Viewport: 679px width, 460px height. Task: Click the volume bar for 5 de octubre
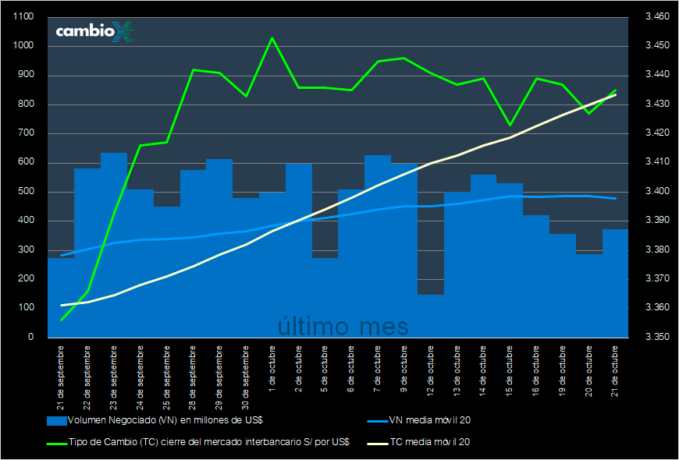pos(325,297)
